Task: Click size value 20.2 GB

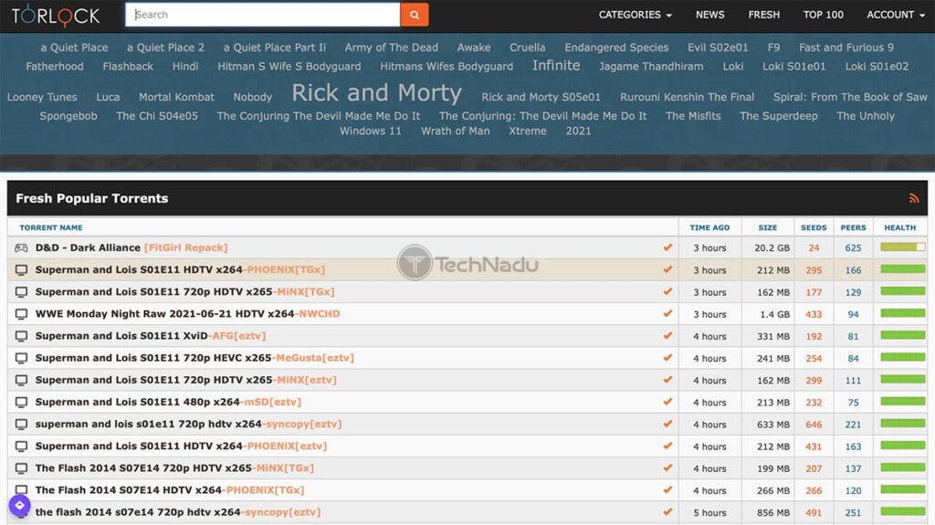Action: coord(772,248)
